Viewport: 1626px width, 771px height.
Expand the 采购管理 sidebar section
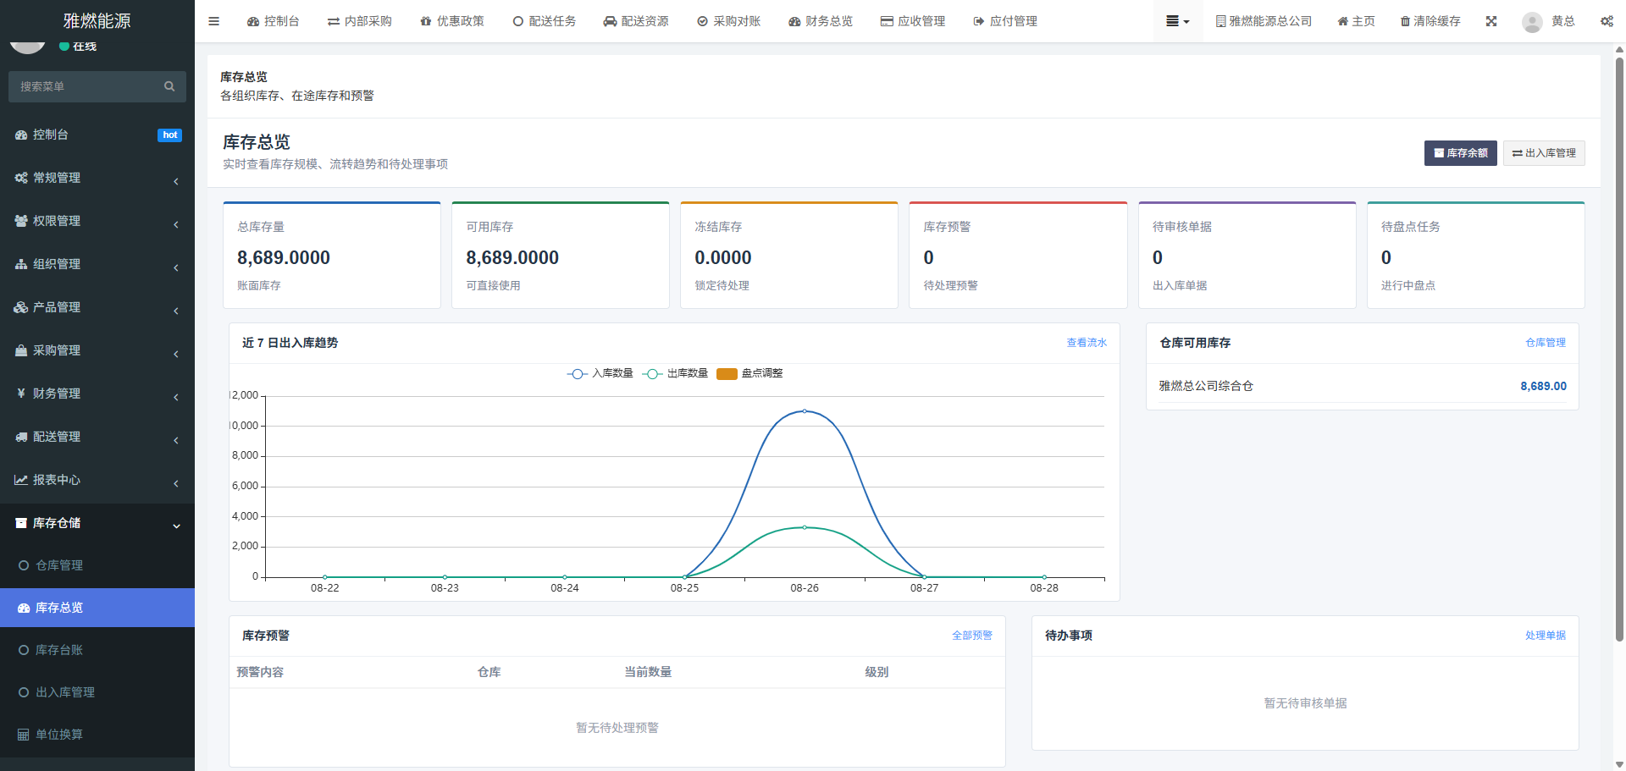point(97,350)
